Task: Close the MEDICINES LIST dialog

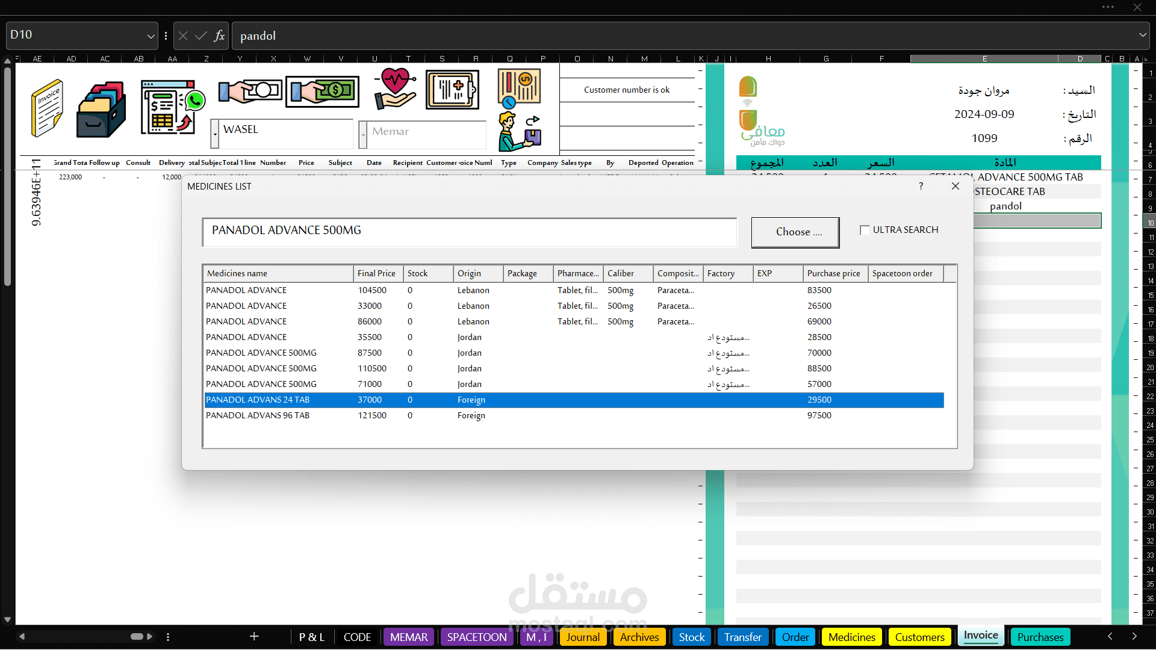Action: tap(956, 187)
